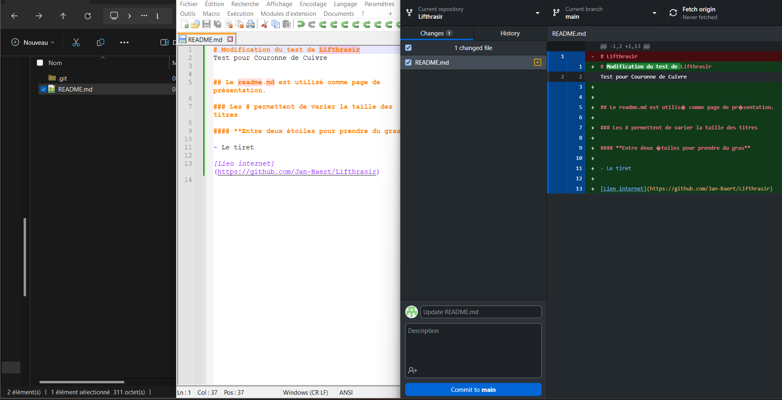The width and height of the screenshot is (782, 400).
Task: Click the sort arrow above the Nom column
Action: [x=103, y=57]
